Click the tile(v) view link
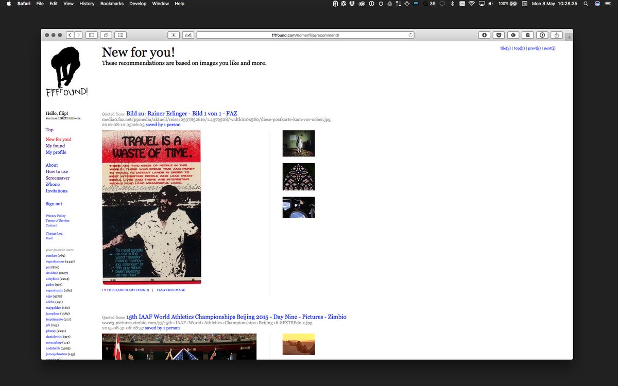 (505, 48)
